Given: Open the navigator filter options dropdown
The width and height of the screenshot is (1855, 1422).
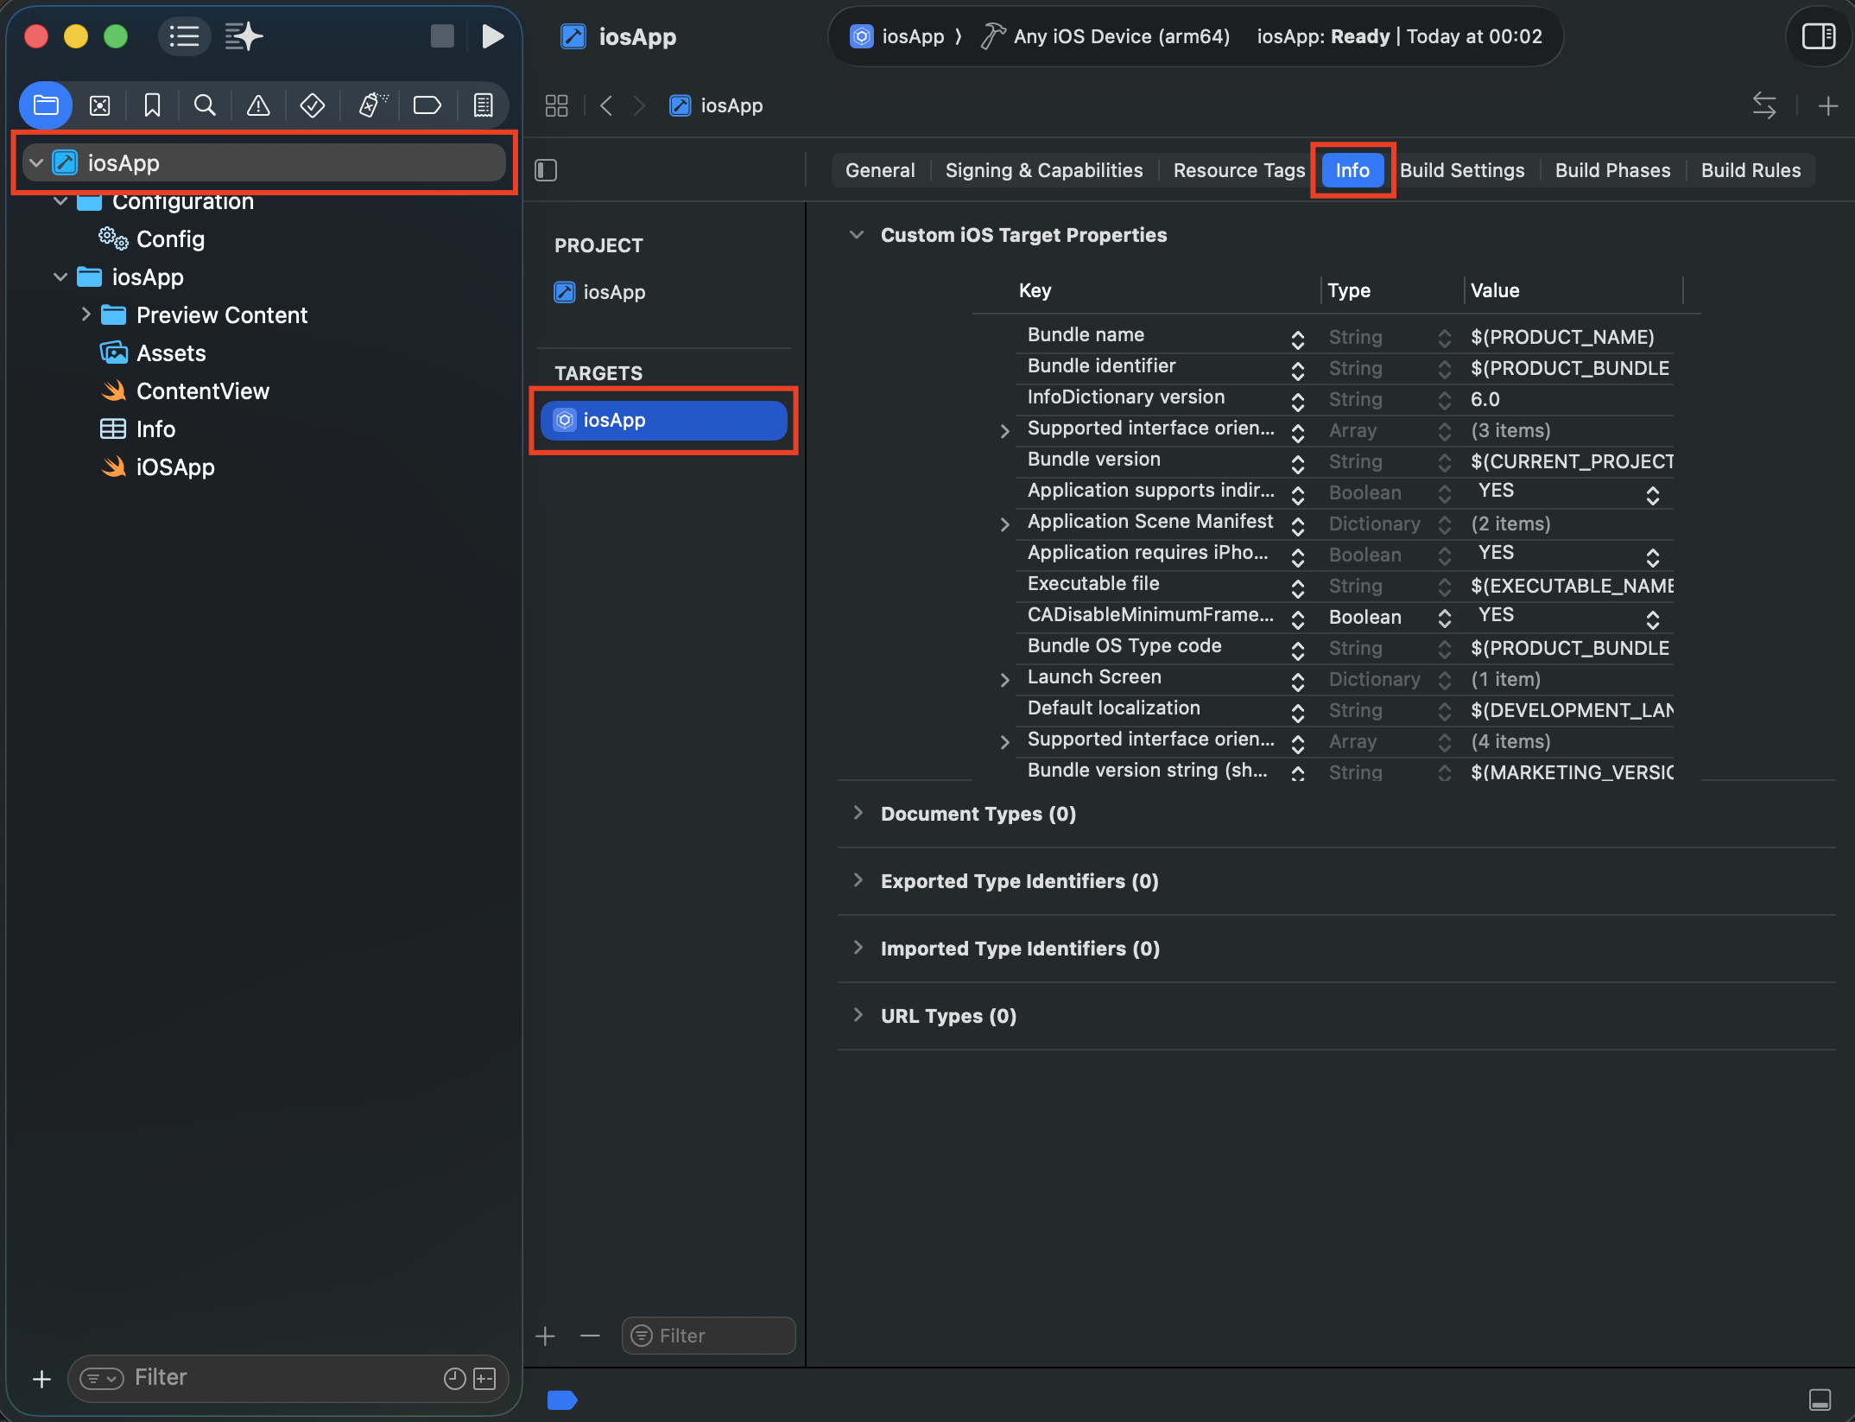Looking at the screenshot, I should point(102,1378).
